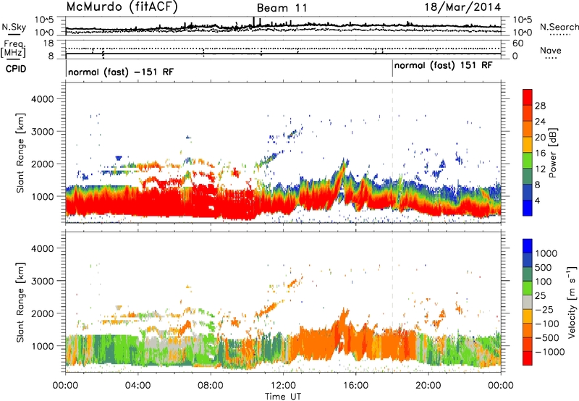
Task: Click the "Beam 11" header label
Action: click(x=282, y=8)
